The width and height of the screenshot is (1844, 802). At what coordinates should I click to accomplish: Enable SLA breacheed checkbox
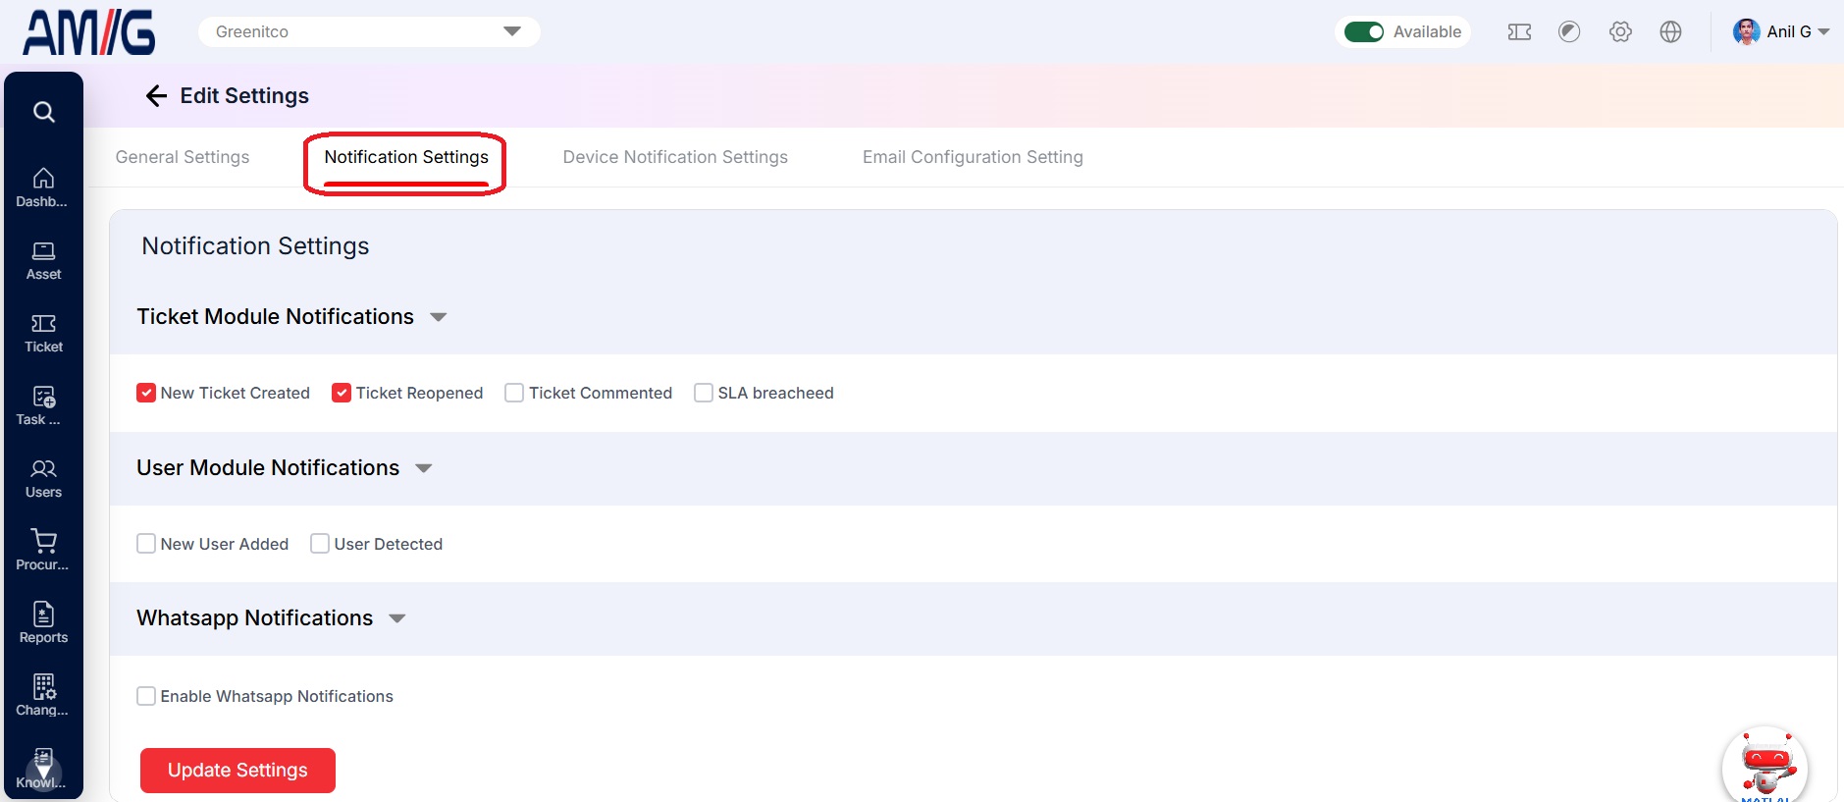[x=704, y=393]
